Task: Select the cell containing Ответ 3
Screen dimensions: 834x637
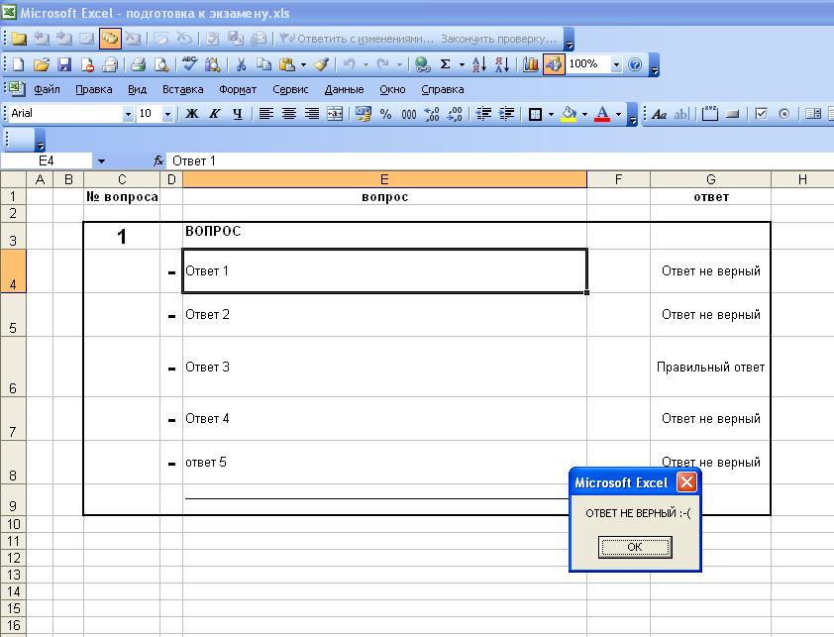Action: pos(384,367)
